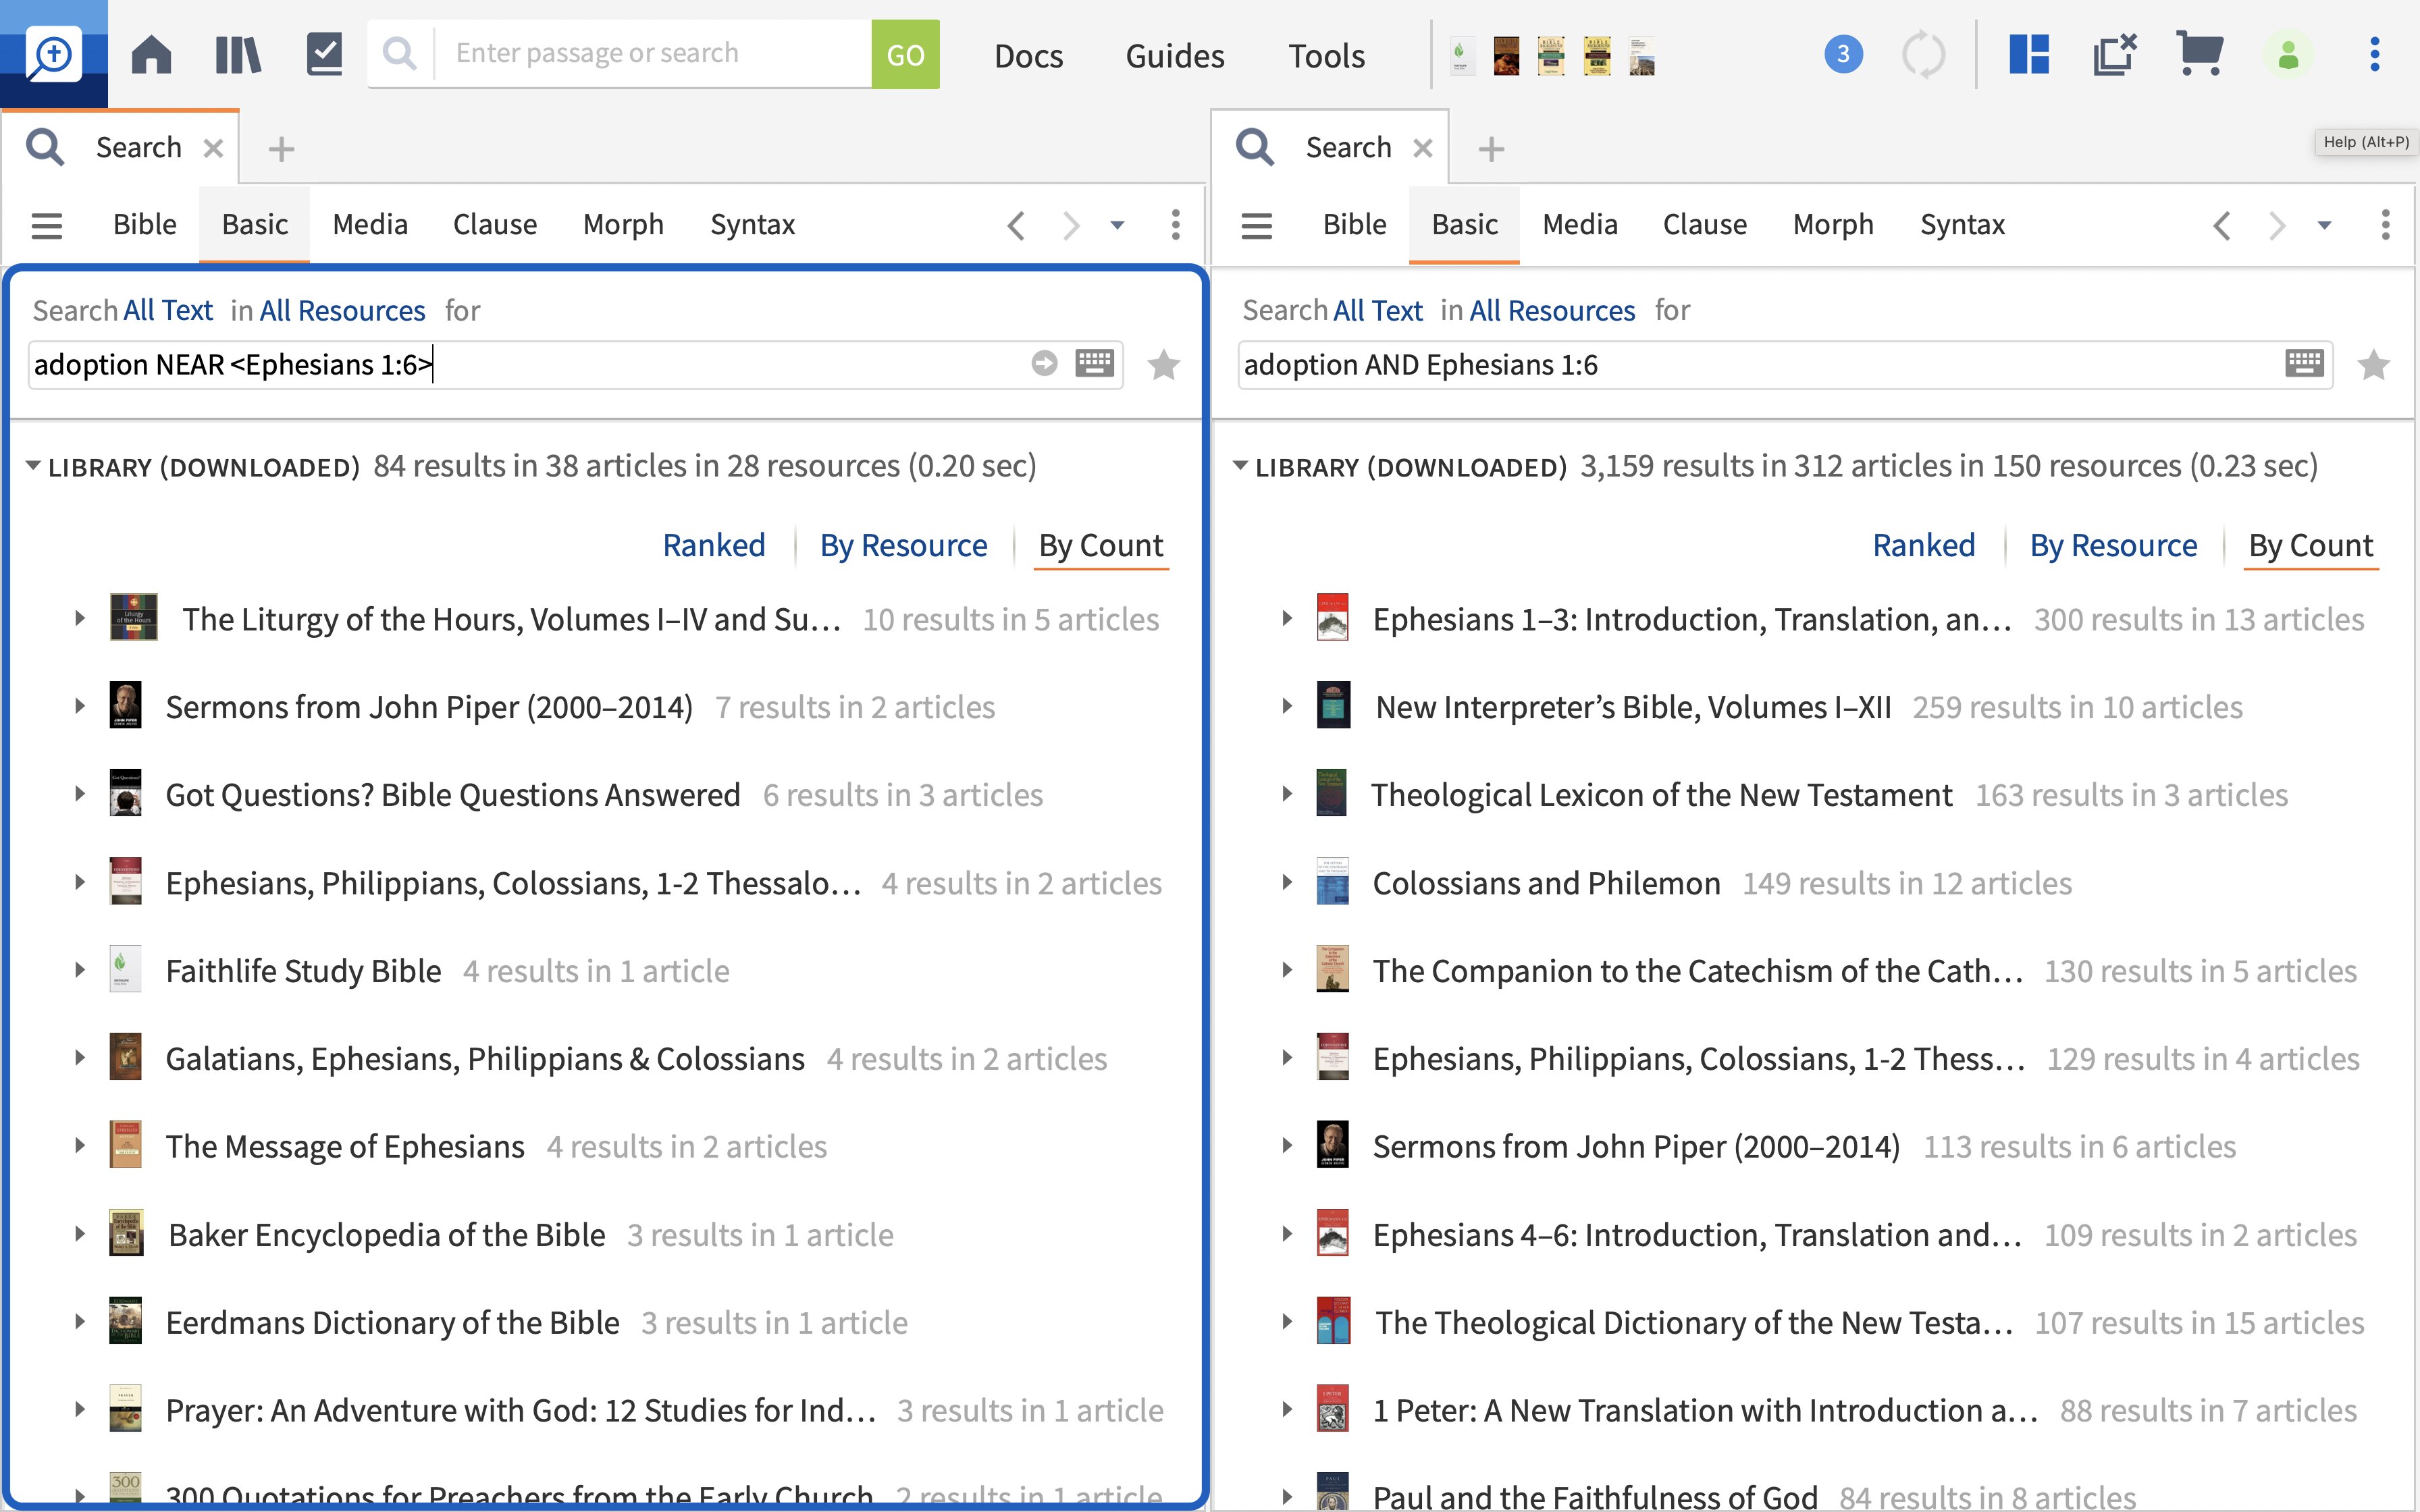2420x1512 pixels.
Task: Expand The Liturgy of the Hours results
Action: tap(80, 619)
